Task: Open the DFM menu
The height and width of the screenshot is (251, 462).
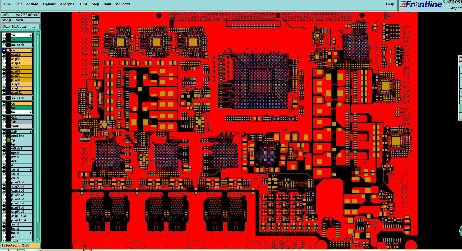Action: click(x=83, y=4)
